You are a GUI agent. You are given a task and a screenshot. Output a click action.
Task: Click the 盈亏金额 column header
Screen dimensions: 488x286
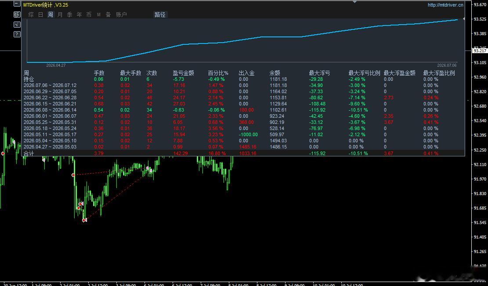click(183, 73)
